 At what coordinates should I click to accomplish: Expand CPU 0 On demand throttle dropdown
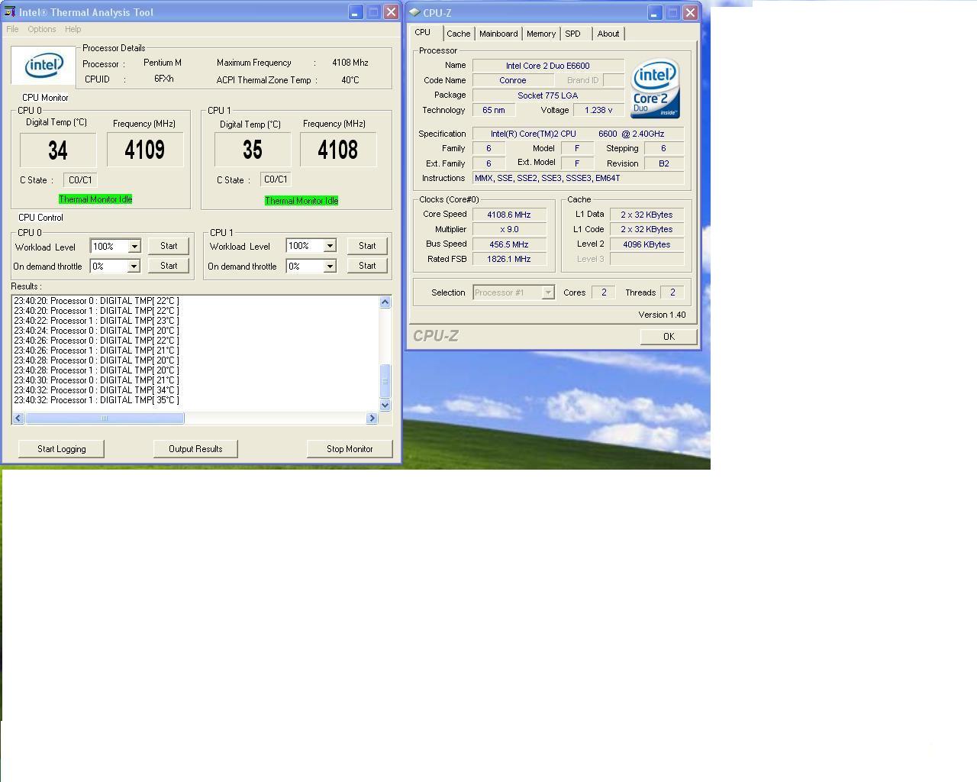pos(134,266)
